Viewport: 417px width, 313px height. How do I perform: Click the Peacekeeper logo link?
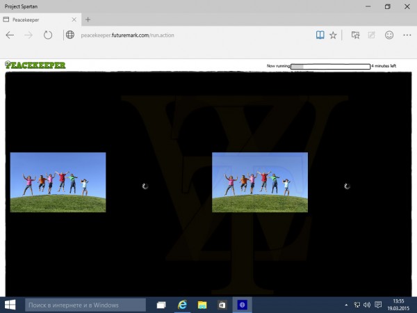[35, 65]
